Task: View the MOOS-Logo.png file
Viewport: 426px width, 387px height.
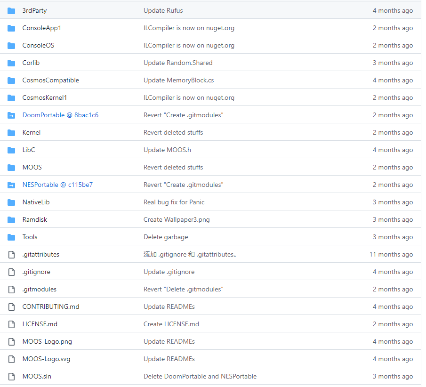Action: point(47,341)
